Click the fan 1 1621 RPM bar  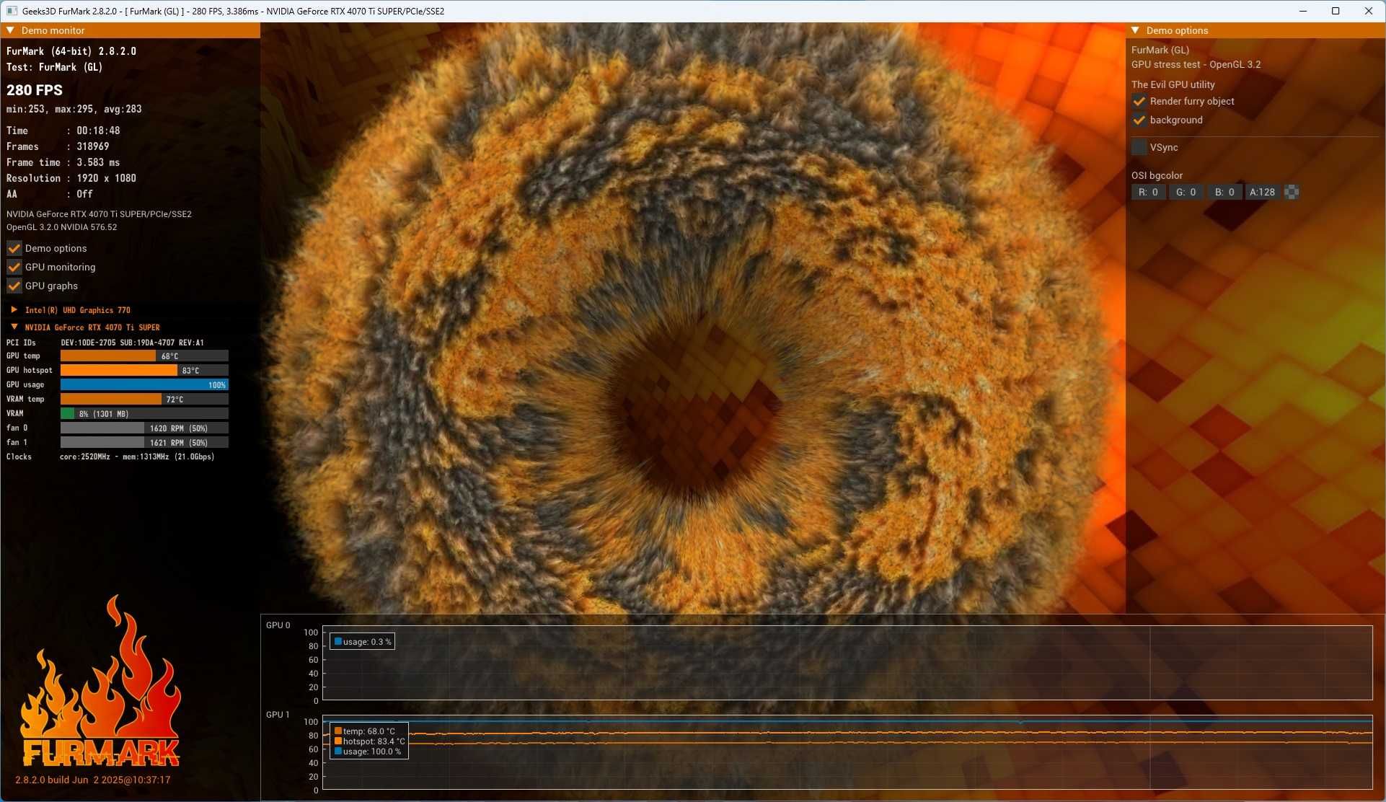point(144,442)
